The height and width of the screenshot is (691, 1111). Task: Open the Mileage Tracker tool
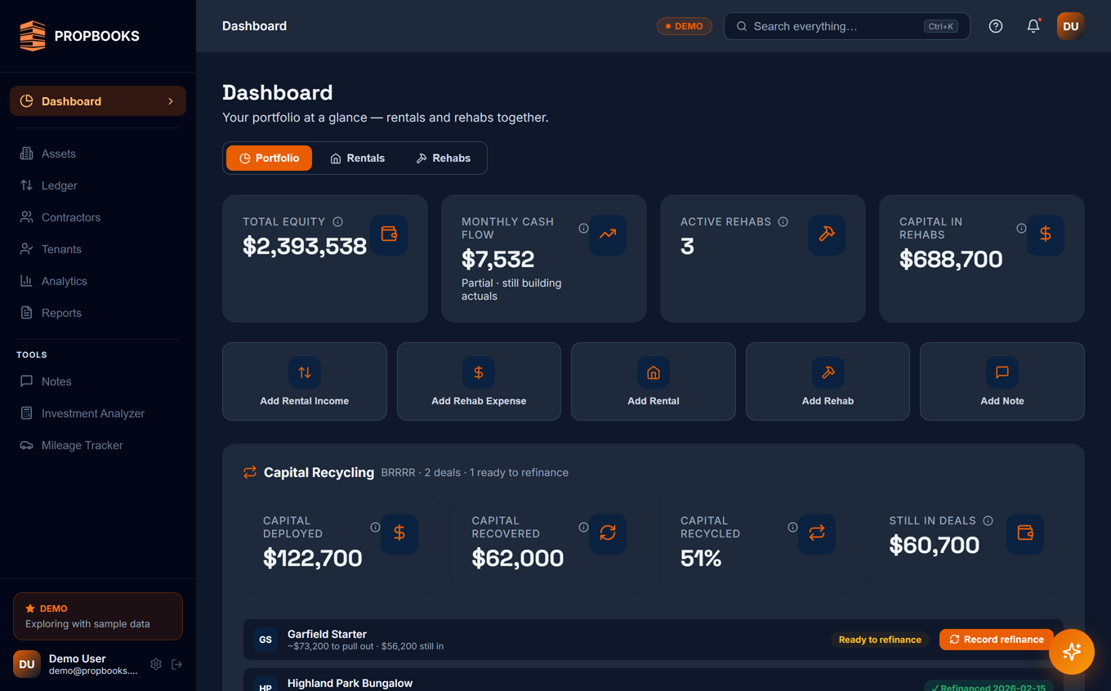tap(97, 445)
